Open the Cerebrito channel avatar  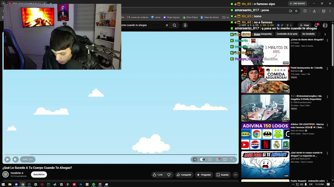[5, 175]
